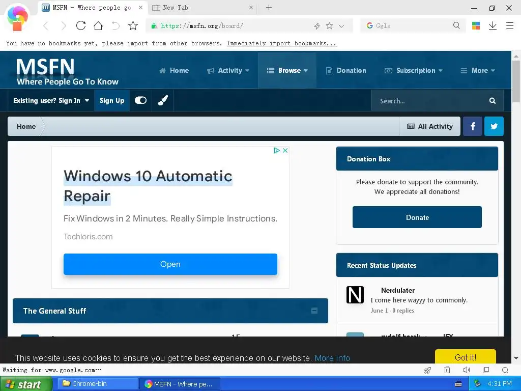Expand the Activity navigation menu
Image resolution: width=521 pixels, height=391 pixels.
pos(228,70)
